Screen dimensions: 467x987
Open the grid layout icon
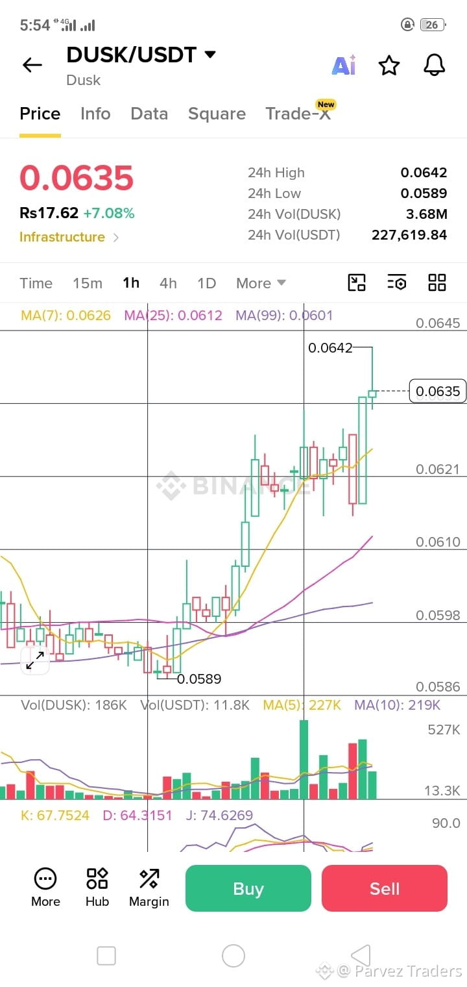(x=437, y=282)
